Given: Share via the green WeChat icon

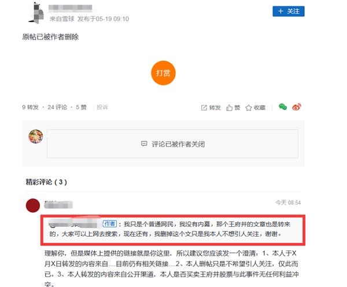Looking at the screenshot, I should pos(283,107).
